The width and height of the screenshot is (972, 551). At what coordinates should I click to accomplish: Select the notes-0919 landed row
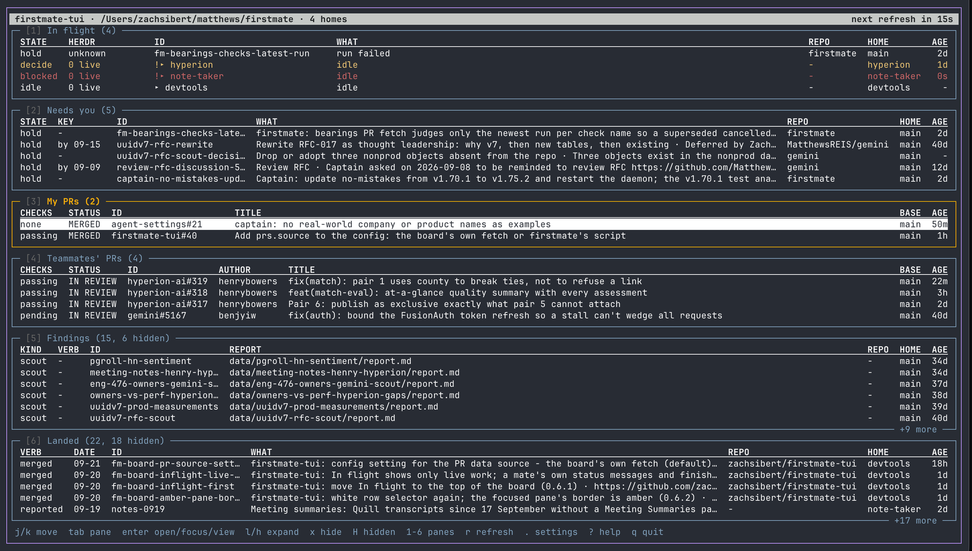pyautogui.click(x=484, y=509)
